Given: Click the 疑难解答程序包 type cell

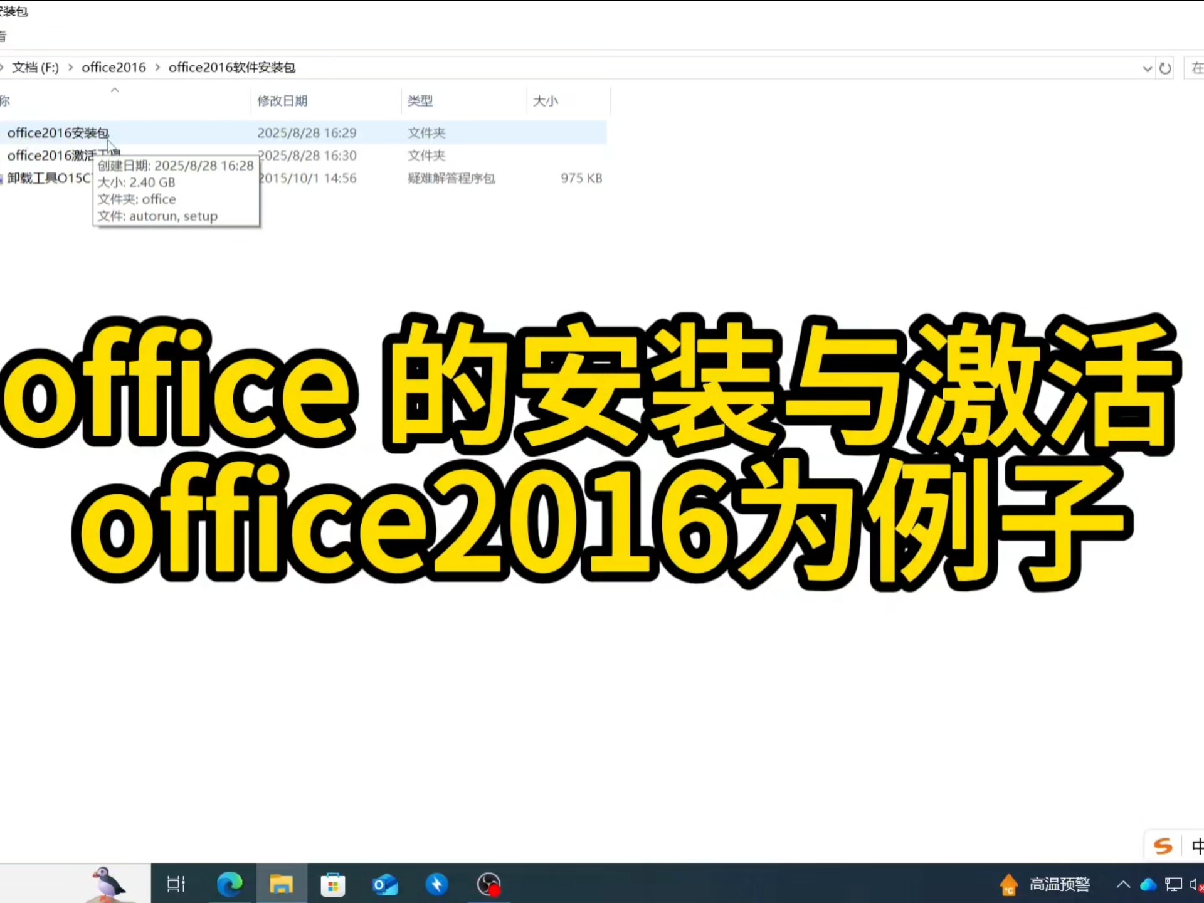Looking at the screenshot, I should coord(451,178).
